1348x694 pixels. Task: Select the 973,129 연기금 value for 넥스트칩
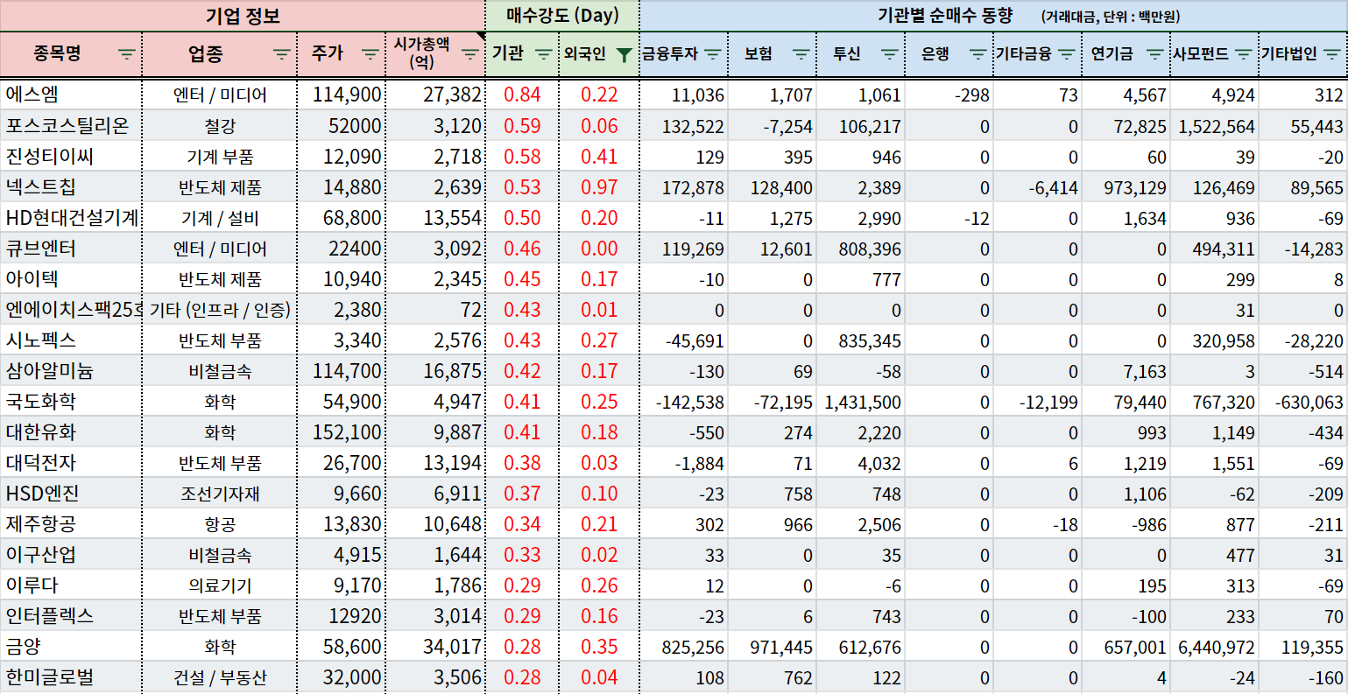[x=1126, y=186]
